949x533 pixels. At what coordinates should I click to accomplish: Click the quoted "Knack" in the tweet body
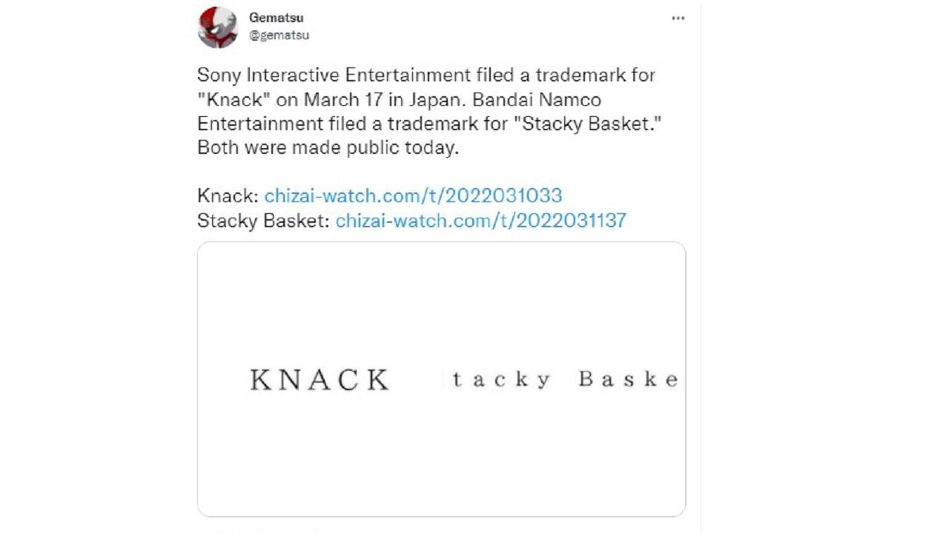(229, 99)
